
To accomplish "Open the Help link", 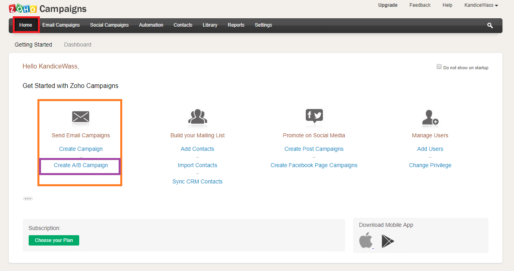I will click(448, 5).
